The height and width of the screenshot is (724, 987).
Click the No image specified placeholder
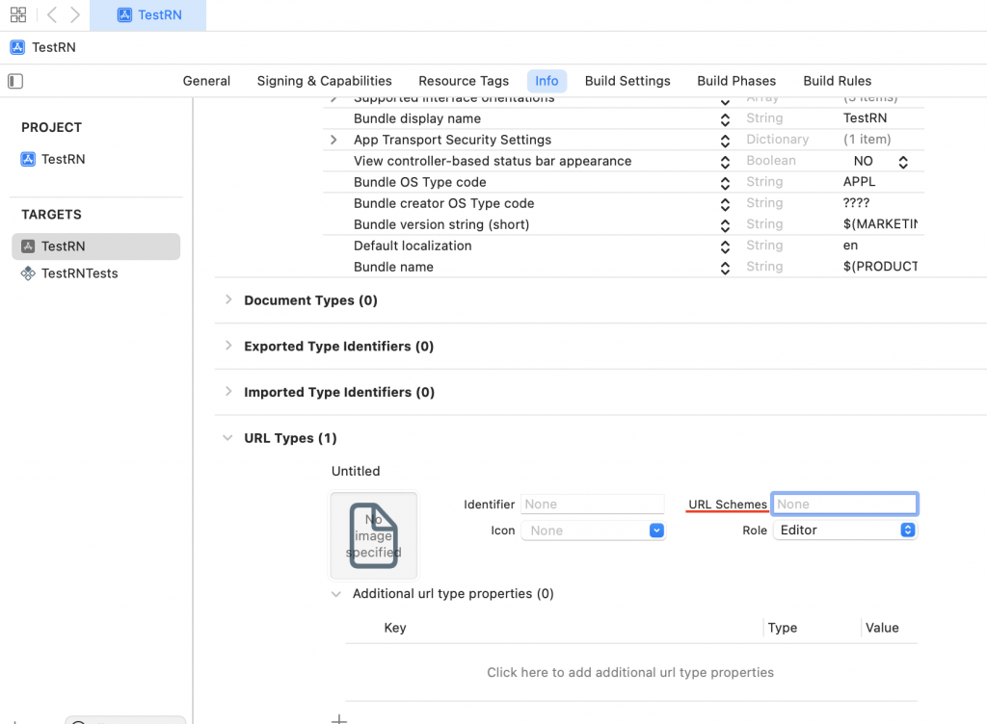pos(374,536)
